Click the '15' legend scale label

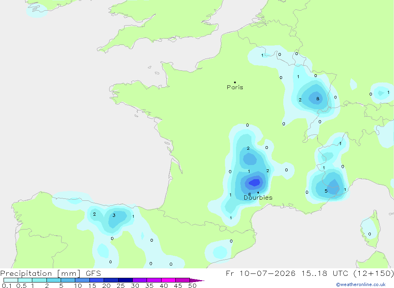92,286
